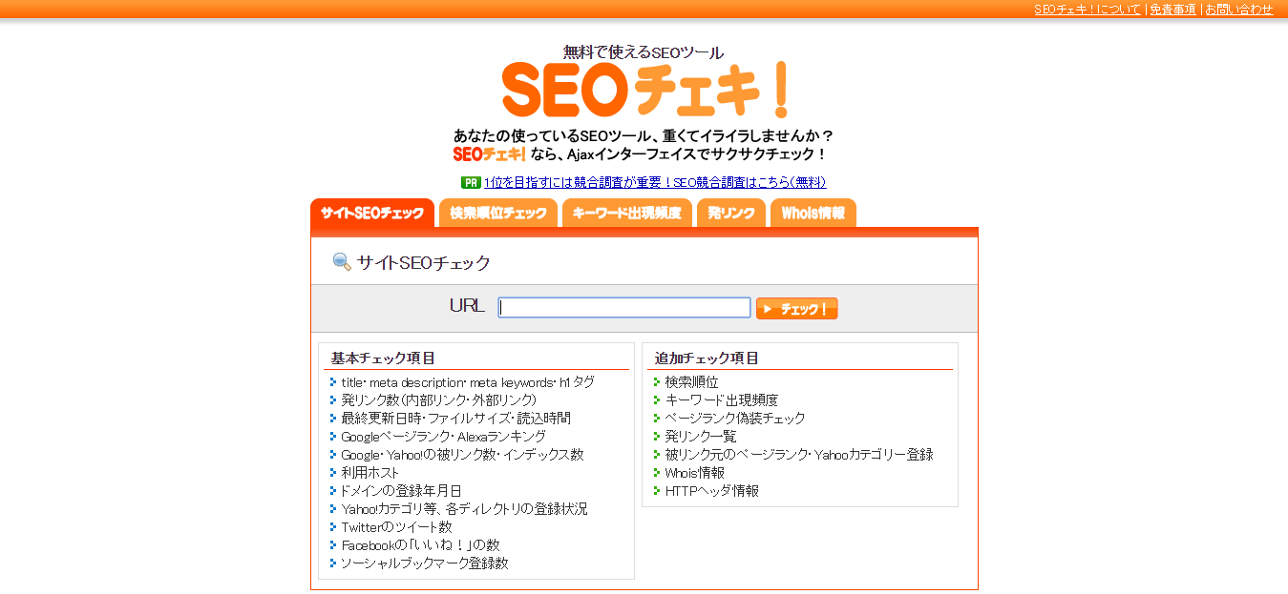Click the orange チェック! button
This screenshot has width=1288, height=594.
click(797, 309)
